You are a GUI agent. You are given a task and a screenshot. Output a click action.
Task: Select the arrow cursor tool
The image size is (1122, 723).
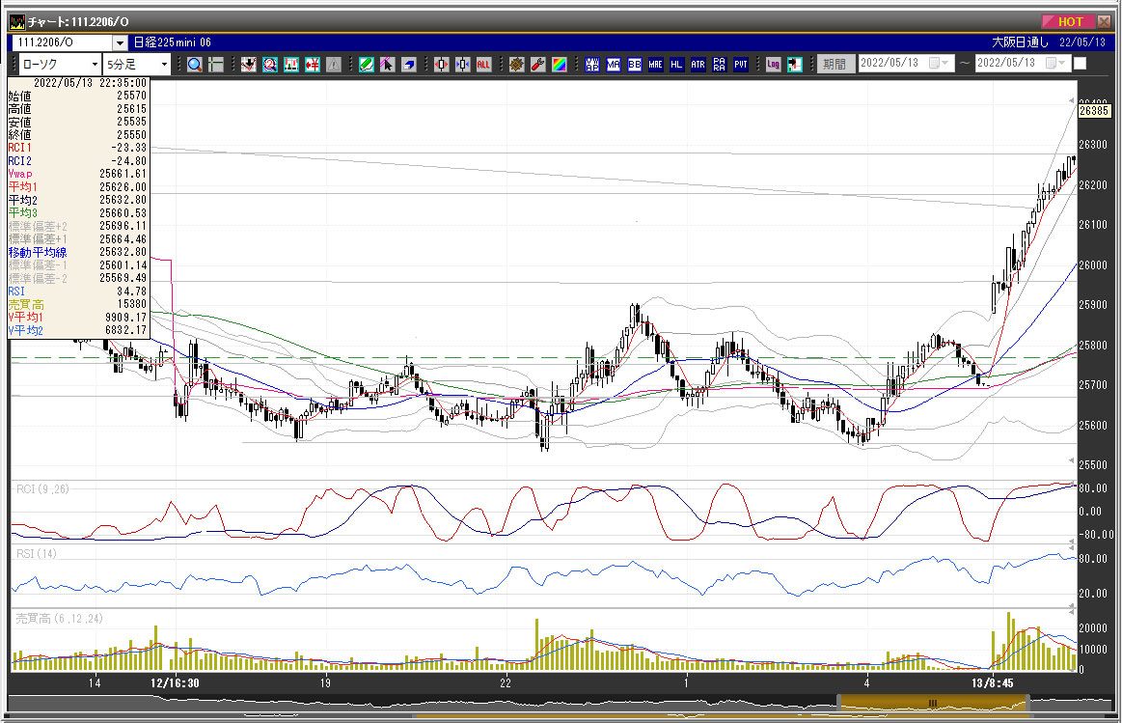388,65
